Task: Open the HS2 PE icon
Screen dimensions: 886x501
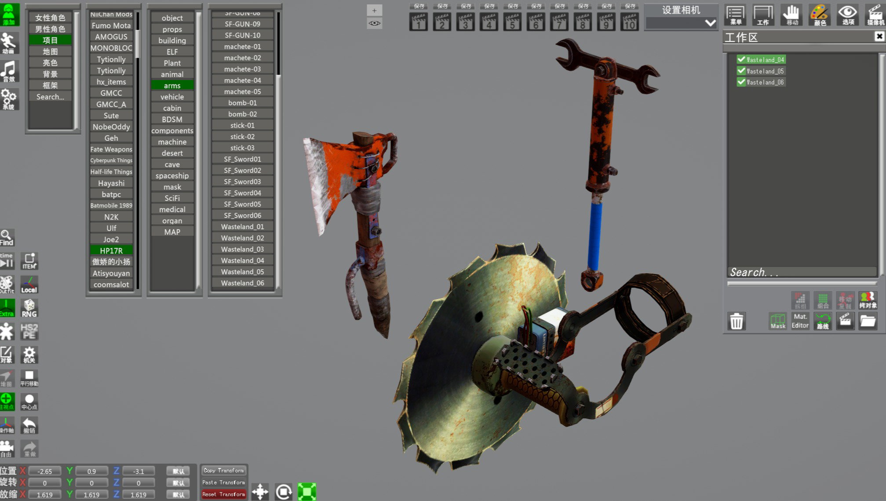Action: coord(29,331)
